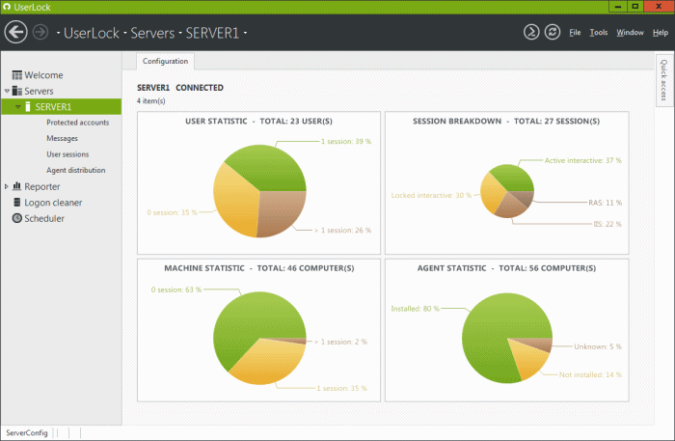Click the Scheduler clock icon
Image resolution: width=675 pixels, height=441 pixels.
(16, 218)
